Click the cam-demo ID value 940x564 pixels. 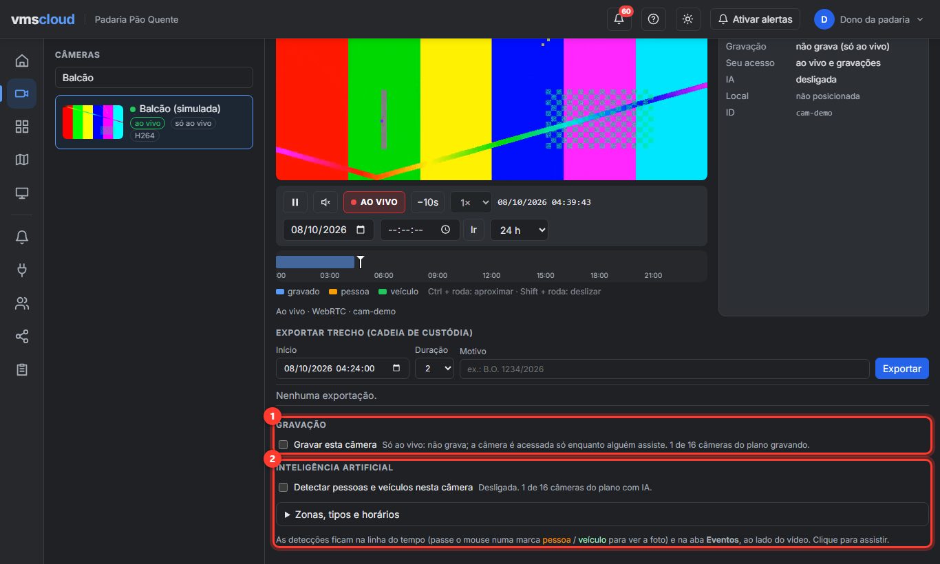[x=814, y=112]
